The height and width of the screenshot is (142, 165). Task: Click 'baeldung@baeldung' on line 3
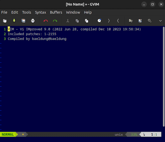49,39
